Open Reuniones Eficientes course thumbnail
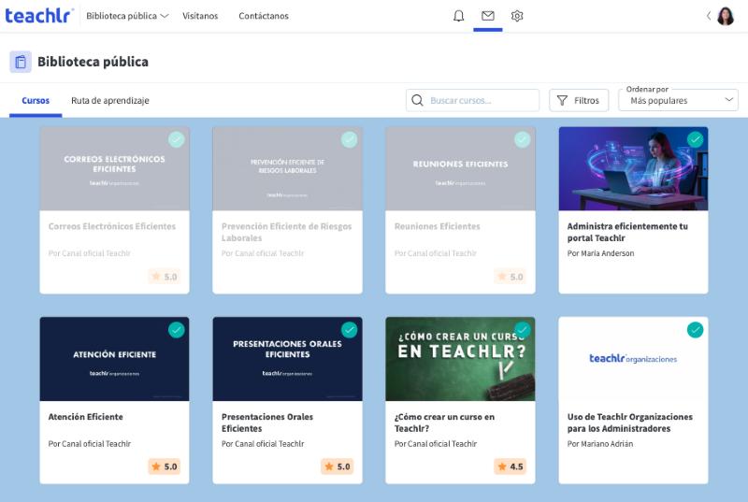This screenshot has width=748, height=502. 460,169
